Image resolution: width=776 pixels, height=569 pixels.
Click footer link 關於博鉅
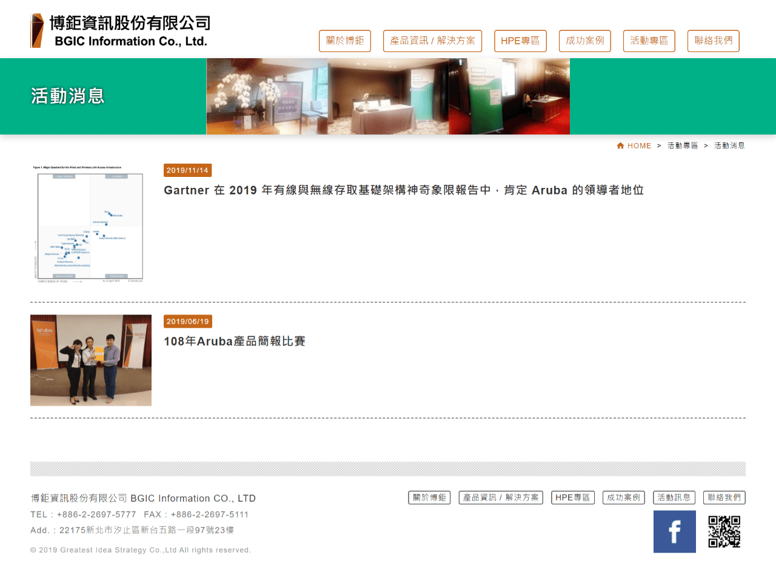[429, 497]
